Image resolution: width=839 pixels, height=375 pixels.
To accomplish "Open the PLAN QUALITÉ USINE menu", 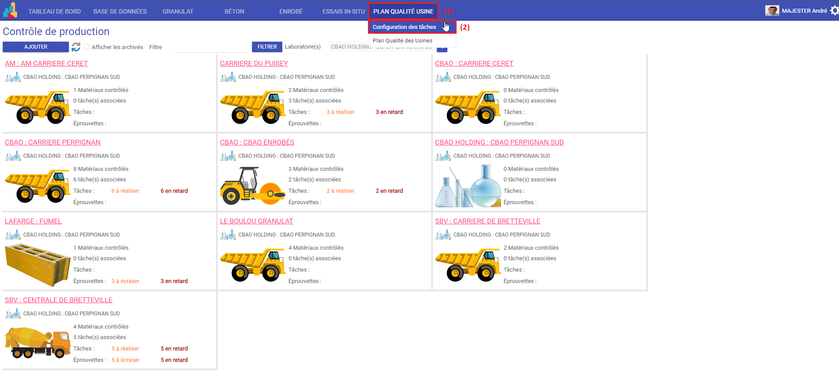I will [x=403, y=11].
